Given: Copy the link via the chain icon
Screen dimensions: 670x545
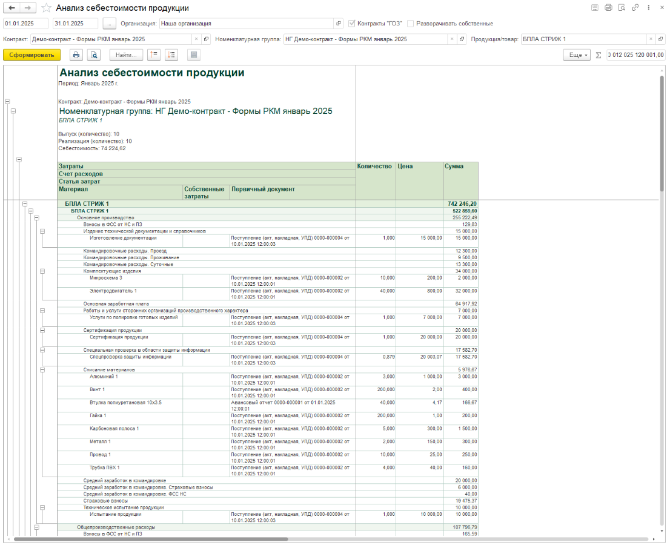Looking at the screenshot, I should coord(635,8).
